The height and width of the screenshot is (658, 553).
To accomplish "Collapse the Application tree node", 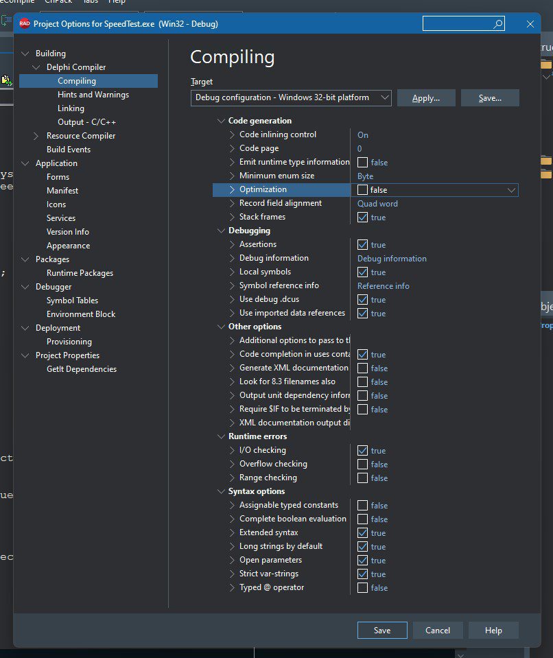I will 25,163.
